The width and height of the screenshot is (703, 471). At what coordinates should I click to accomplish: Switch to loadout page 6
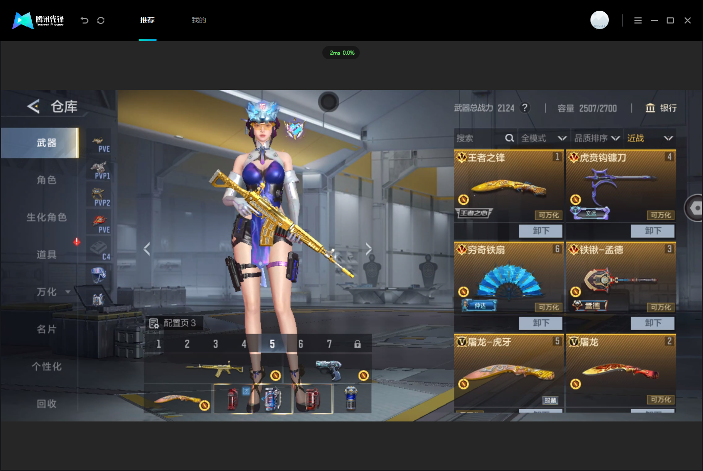pos(301,344)
